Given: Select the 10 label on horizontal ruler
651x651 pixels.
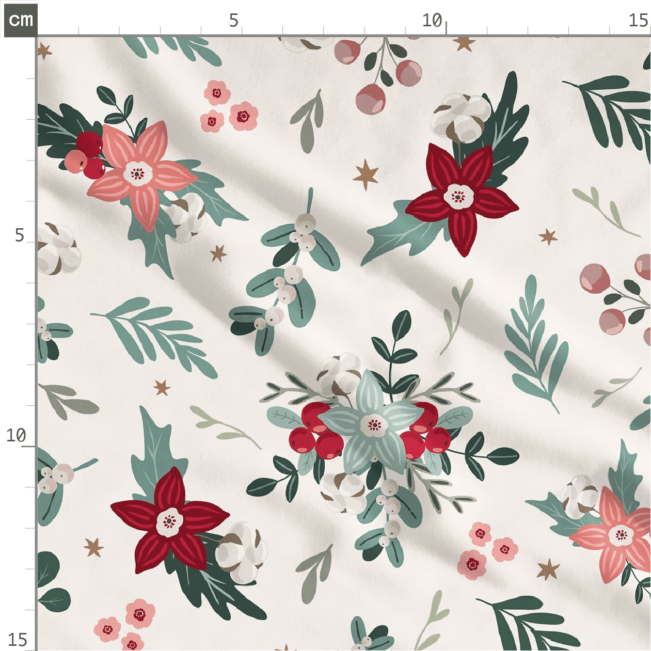Looking at the screenshot, I should [x=432, y=21].
